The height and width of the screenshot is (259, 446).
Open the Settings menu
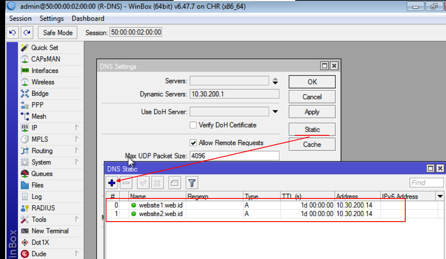[52, 18]
